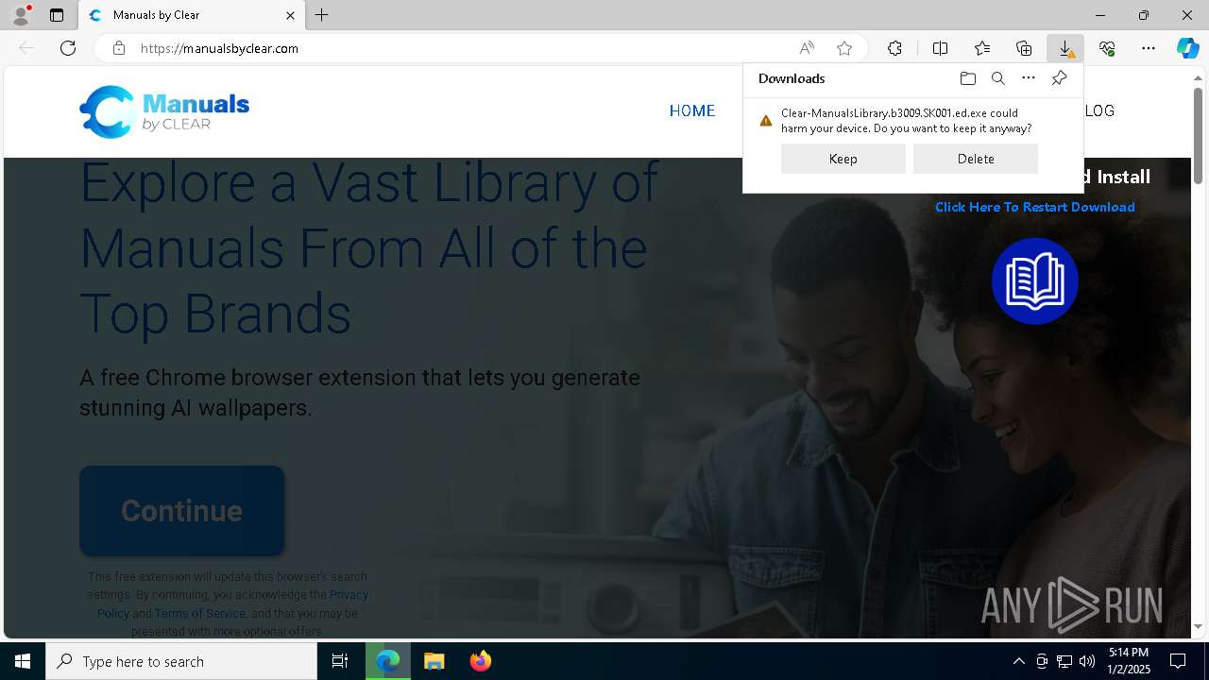Image resolution: width=1209 pixels, height=680 pixels.
Task: Click the download warning triangle icon
Action: tap(766, 121)
